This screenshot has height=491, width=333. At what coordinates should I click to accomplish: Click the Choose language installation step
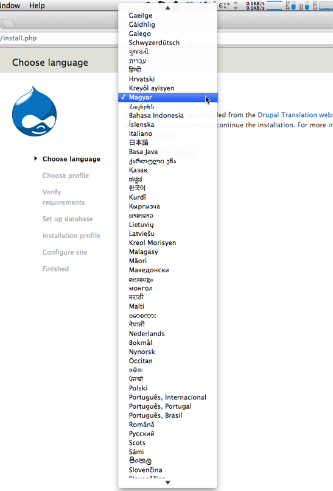click(71, 159)
